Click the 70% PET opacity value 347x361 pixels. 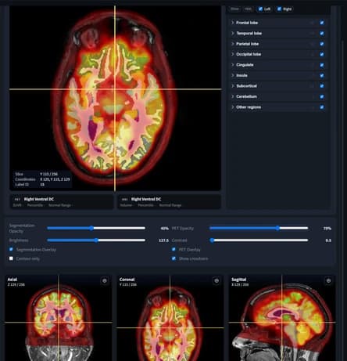pyautogui.click(x=327, y=229)
